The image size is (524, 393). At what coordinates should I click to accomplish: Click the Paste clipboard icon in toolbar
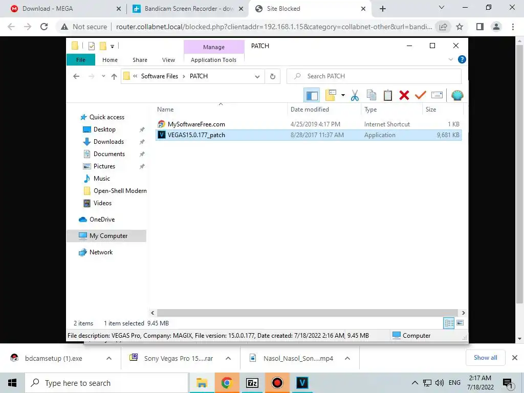click(388, 96)
